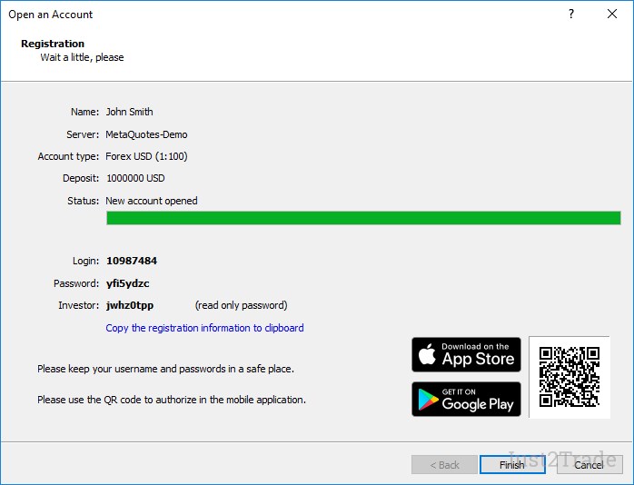Click the QR code image
The width and height of the screenshot is (634, 485).
click(569, 377)
